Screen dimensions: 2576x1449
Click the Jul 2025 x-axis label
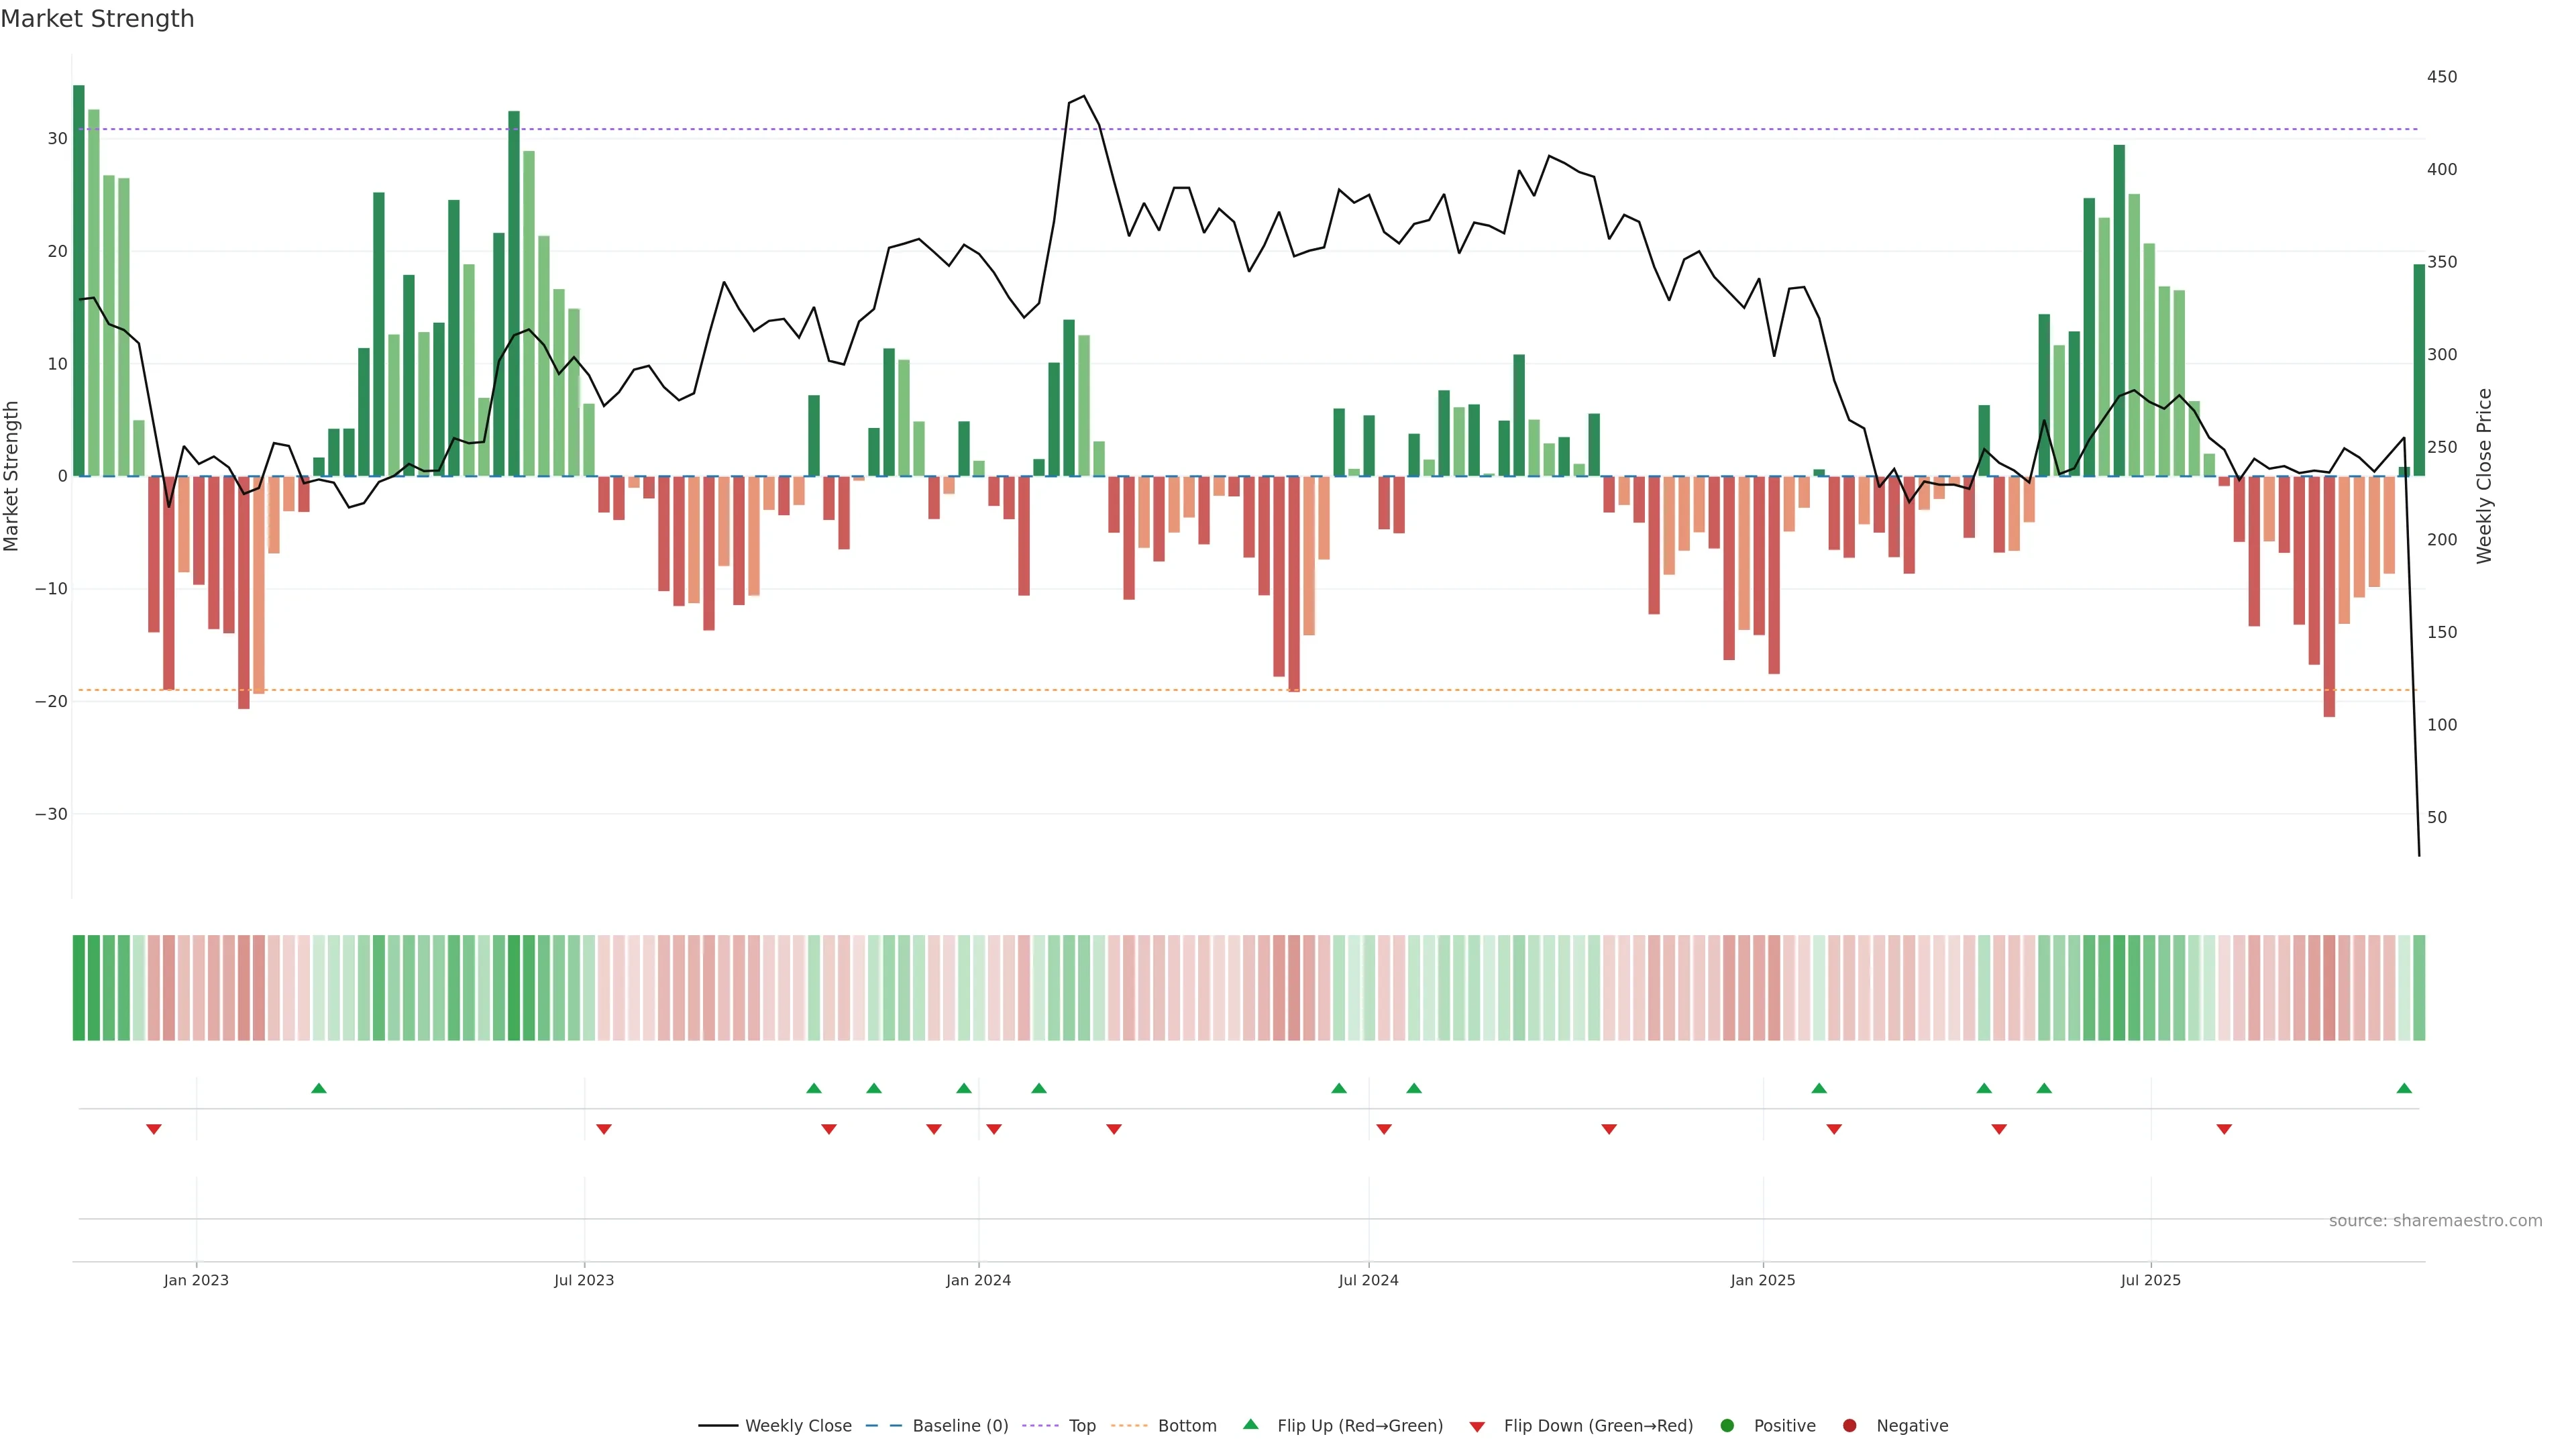click(2150, 1280)
